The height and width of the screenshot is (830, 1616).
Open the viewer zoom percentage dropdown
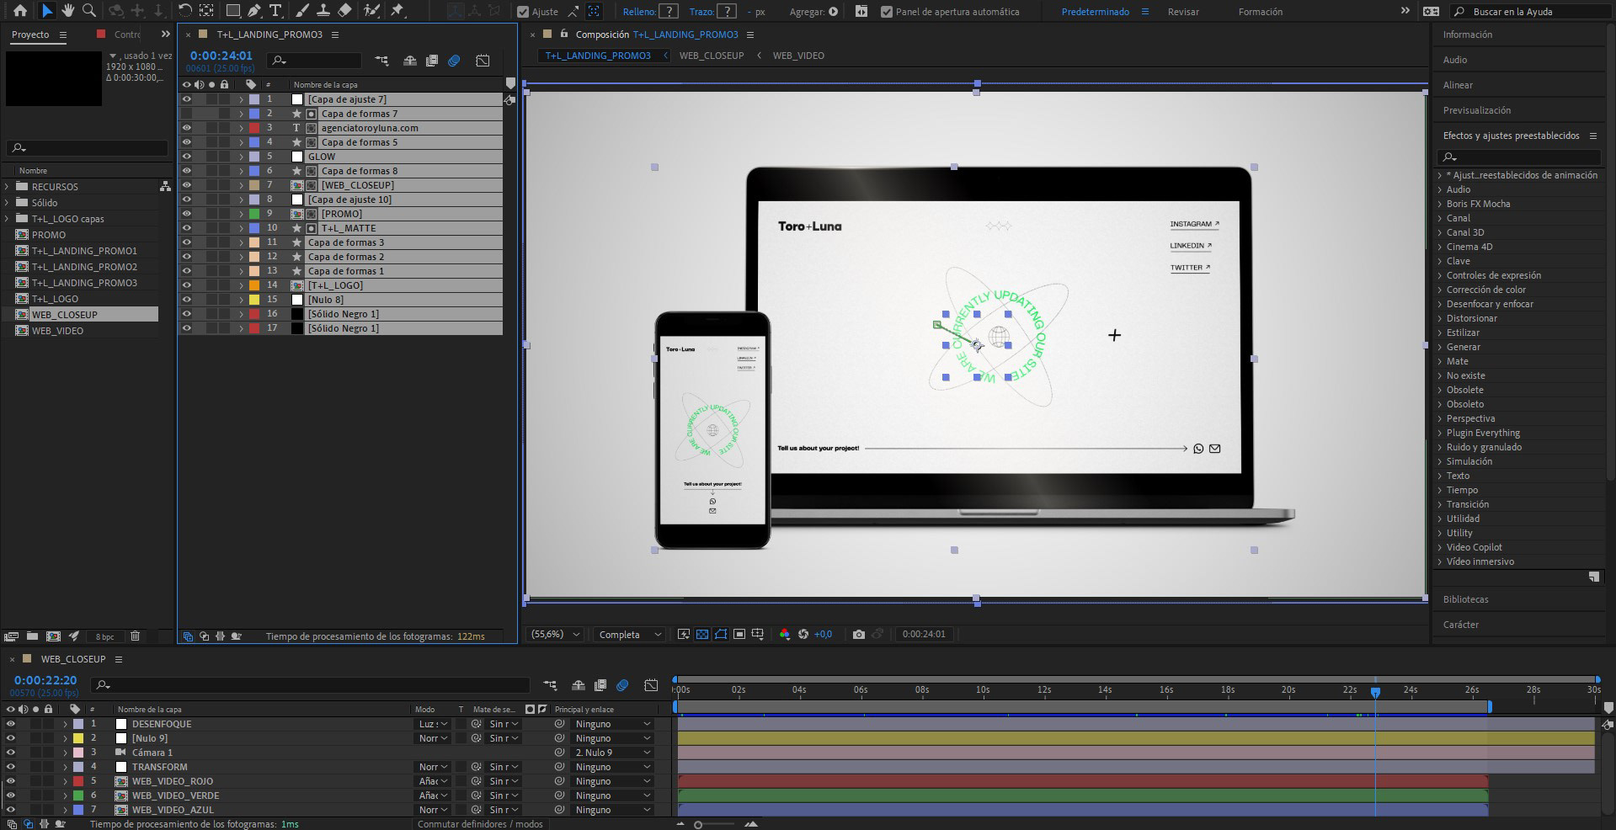click(x=555, y=635)
